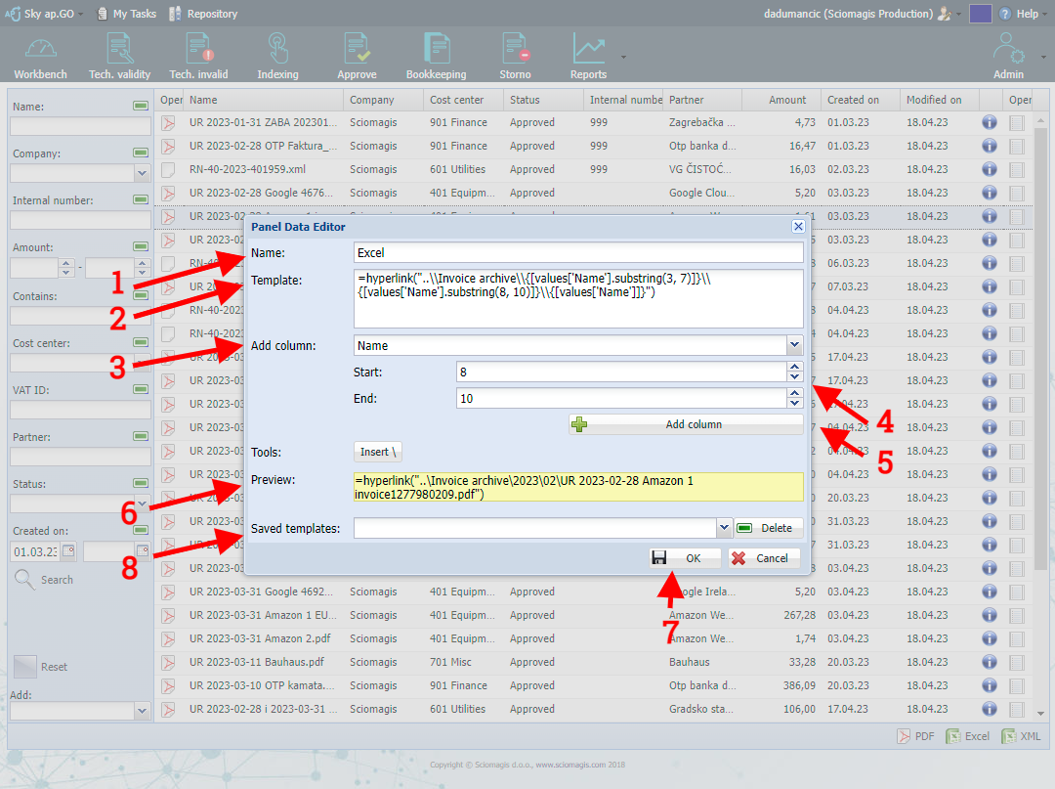Expand the Admin dropdown arrow
This screenshot has width=1055, height=789.
pyautogui.click(x=1043, y=58)
